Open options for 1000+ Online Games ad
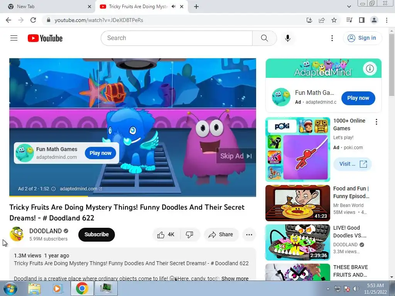The width and height of the screenshot is (395, 296). point(376,122)
